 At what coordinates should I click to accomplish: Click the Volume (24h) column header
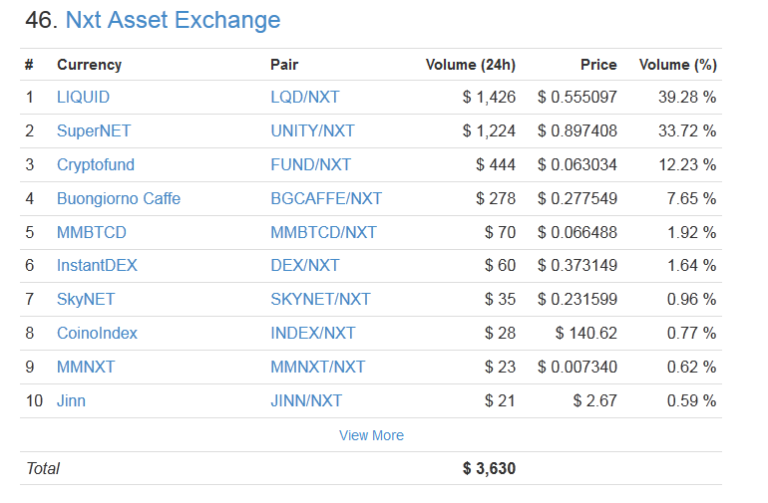470,65
